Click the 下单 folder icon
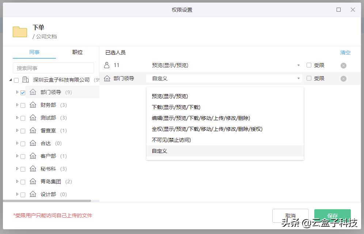Screen dimensions: 364x234 coord(20,32)
